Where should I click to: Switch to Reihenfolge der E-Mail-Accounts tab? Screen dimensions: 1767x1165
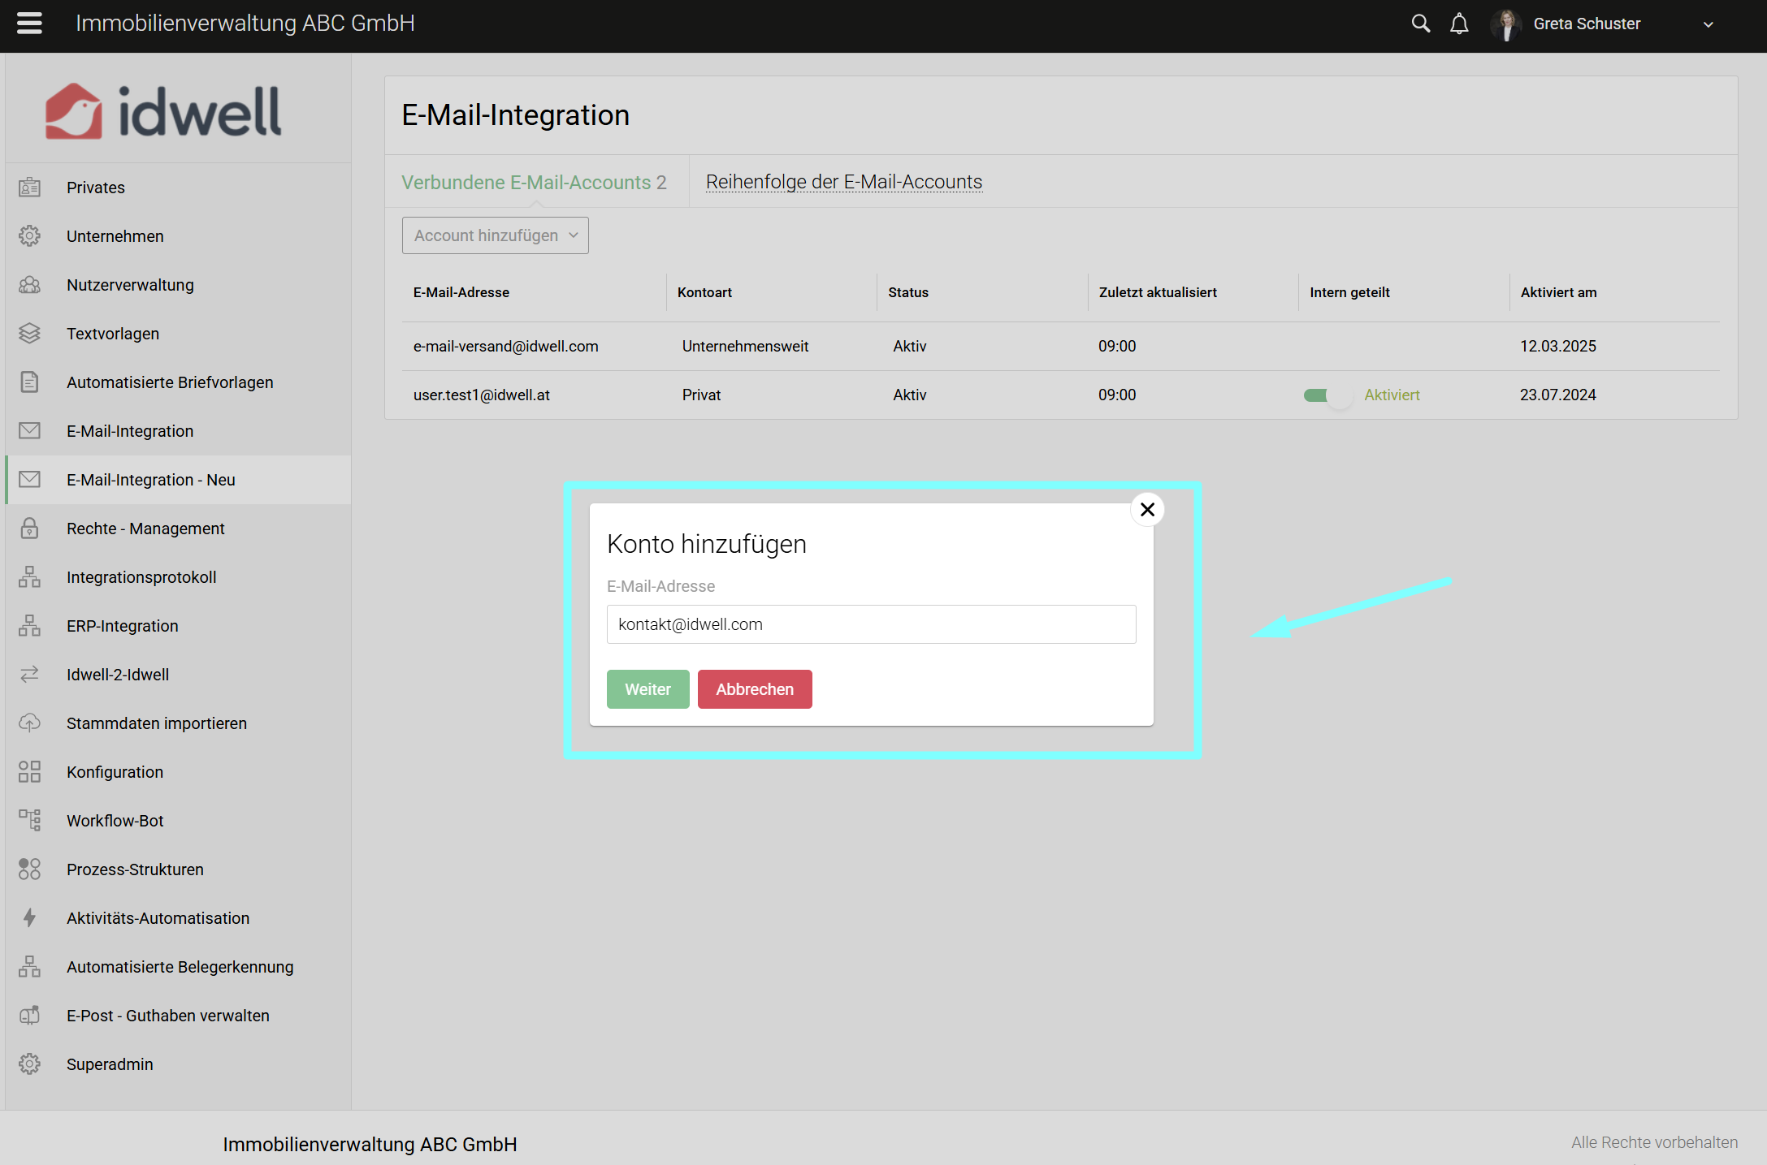(843, 182)
